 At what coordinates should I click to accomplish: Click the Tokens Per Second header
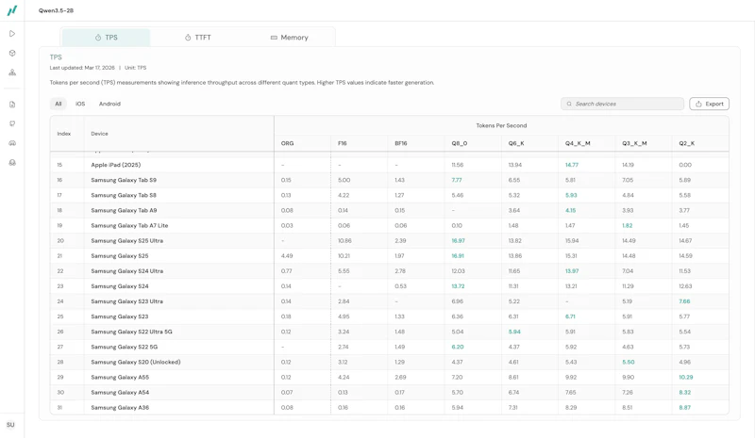point(501,125)
